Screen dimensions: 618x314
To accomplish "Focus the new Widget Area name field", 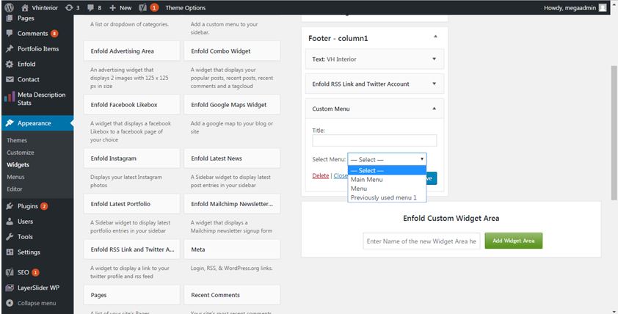I will (x=421, y=241).
